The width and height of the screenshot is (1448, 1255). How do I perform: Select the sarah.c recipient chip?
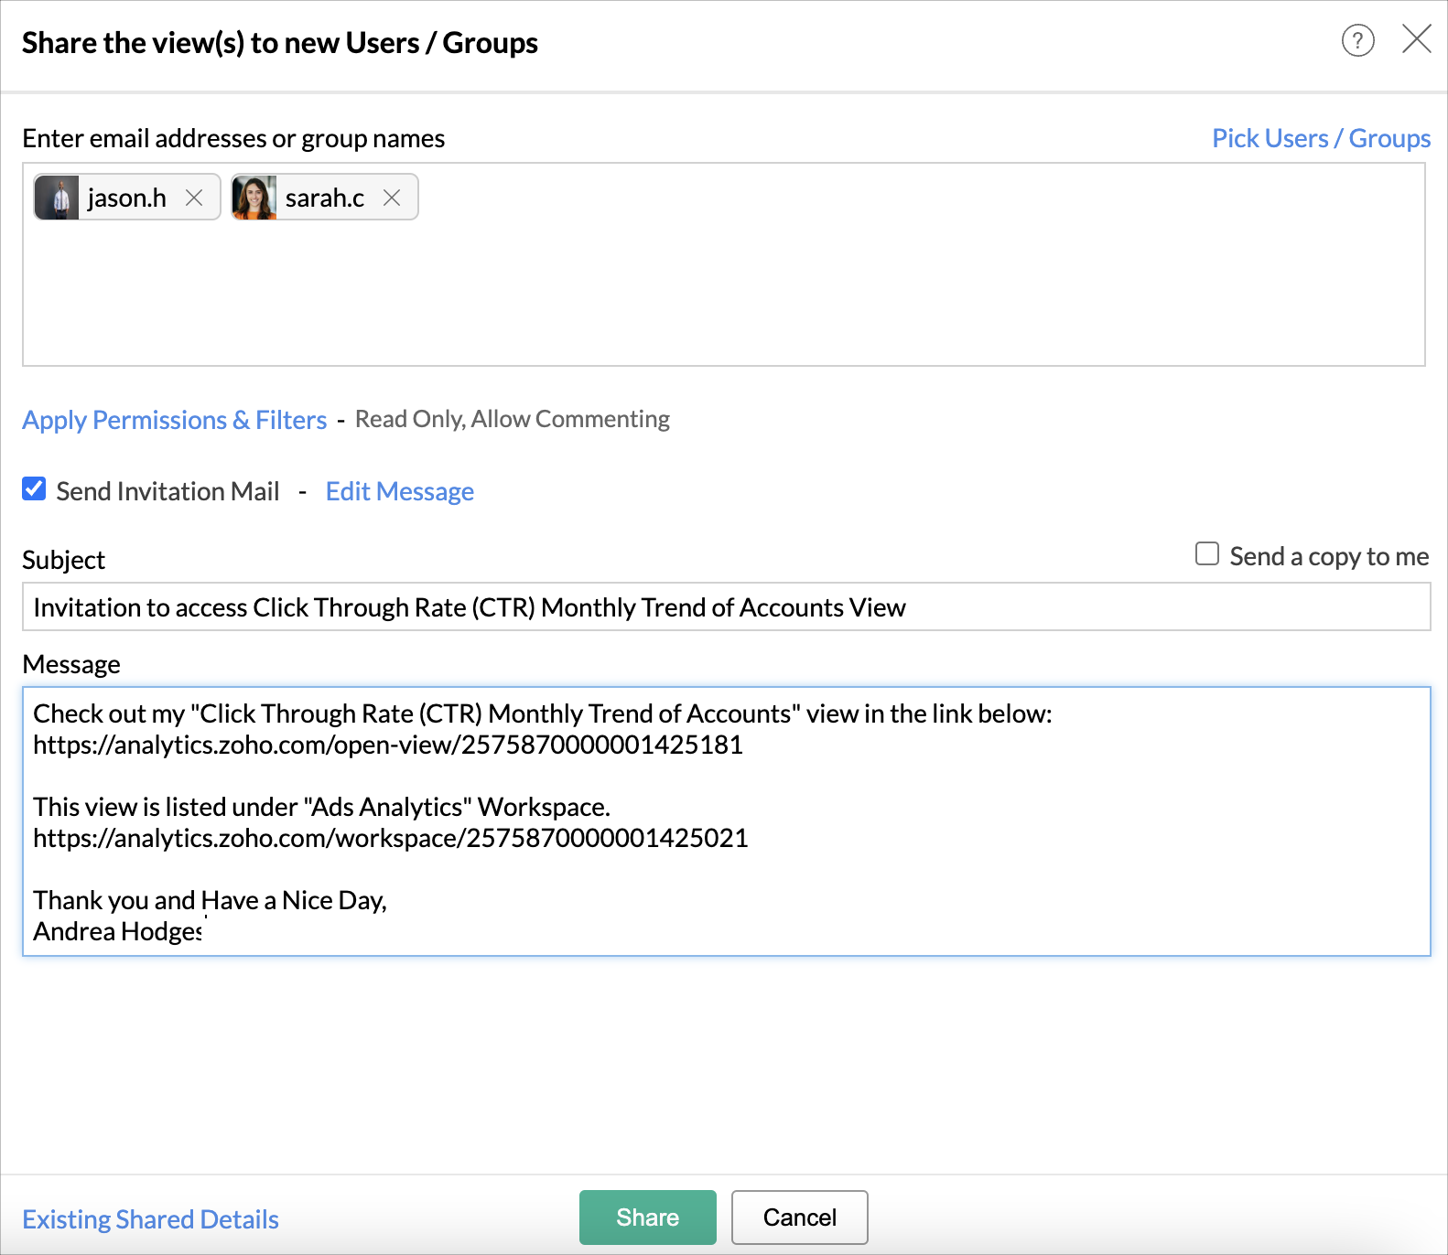(x=324, y=198)
